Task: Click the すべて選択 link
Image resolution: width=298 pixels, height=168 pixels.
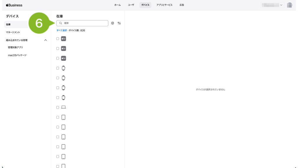Action: 62,30
